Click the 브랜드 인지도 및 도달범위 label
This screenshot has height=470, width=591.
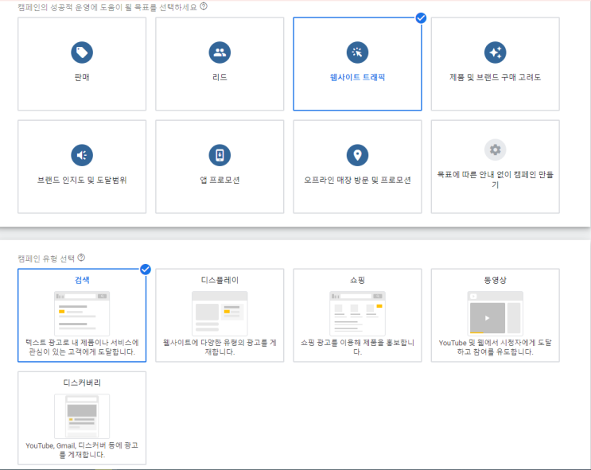coord(82,181)
